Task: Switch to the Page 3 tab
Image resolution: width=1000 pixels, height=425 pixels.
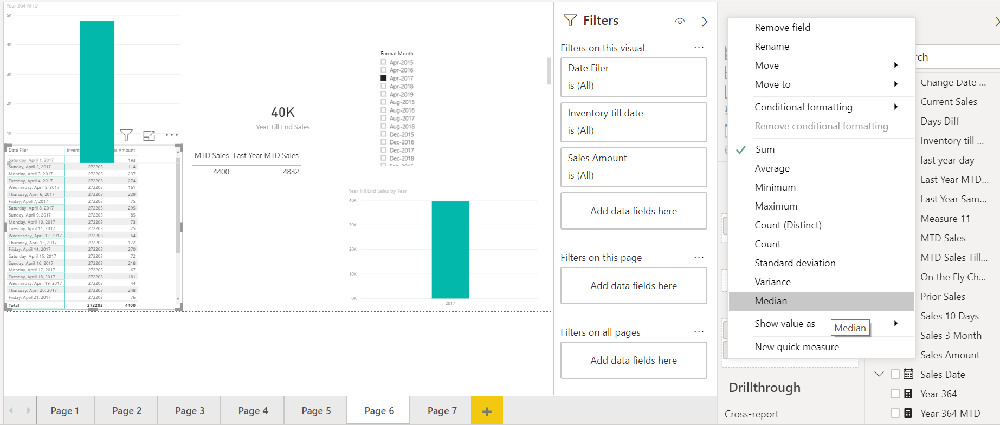Action: (x=190, y=411)
